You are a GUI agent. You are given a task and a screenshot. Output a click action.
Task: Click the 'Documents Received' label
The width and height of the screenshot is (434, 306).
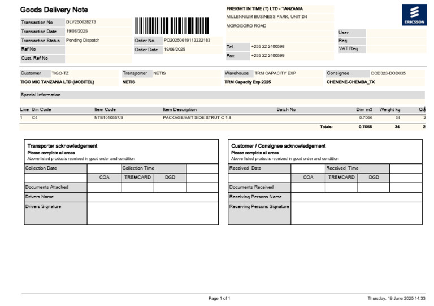pyautogui.click(x=251, y=187)
